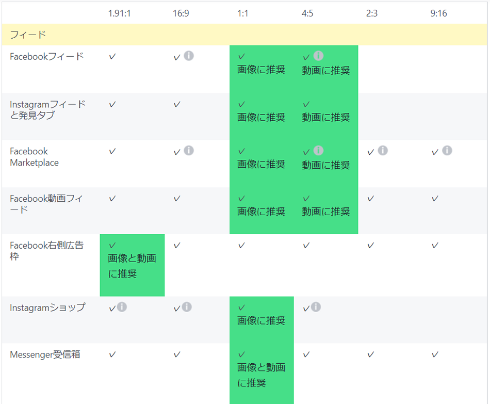
Task: Select Facebook右側広告枠 checkmark under 1:1
Action: (x=241, y=246)
